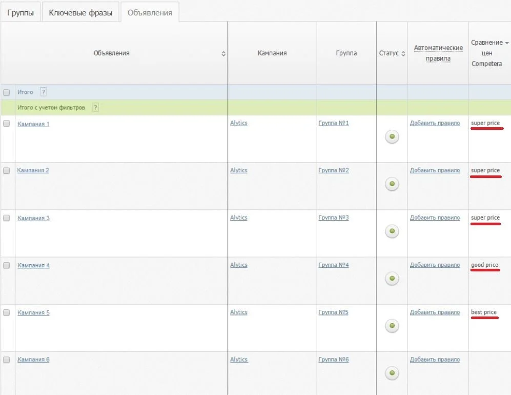Viewport: 511px width, 395px height.
Task: Add an automatic rule for Кампания 5
Action: tap(435, 312)
